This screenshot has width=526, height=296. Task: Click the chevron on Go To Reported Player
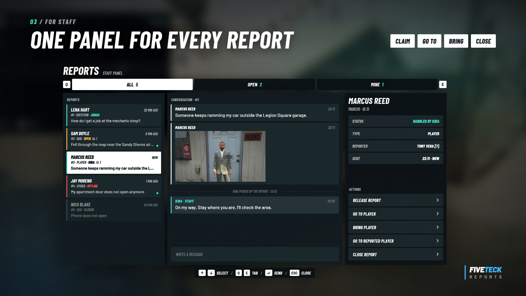(x=438, y=241)
